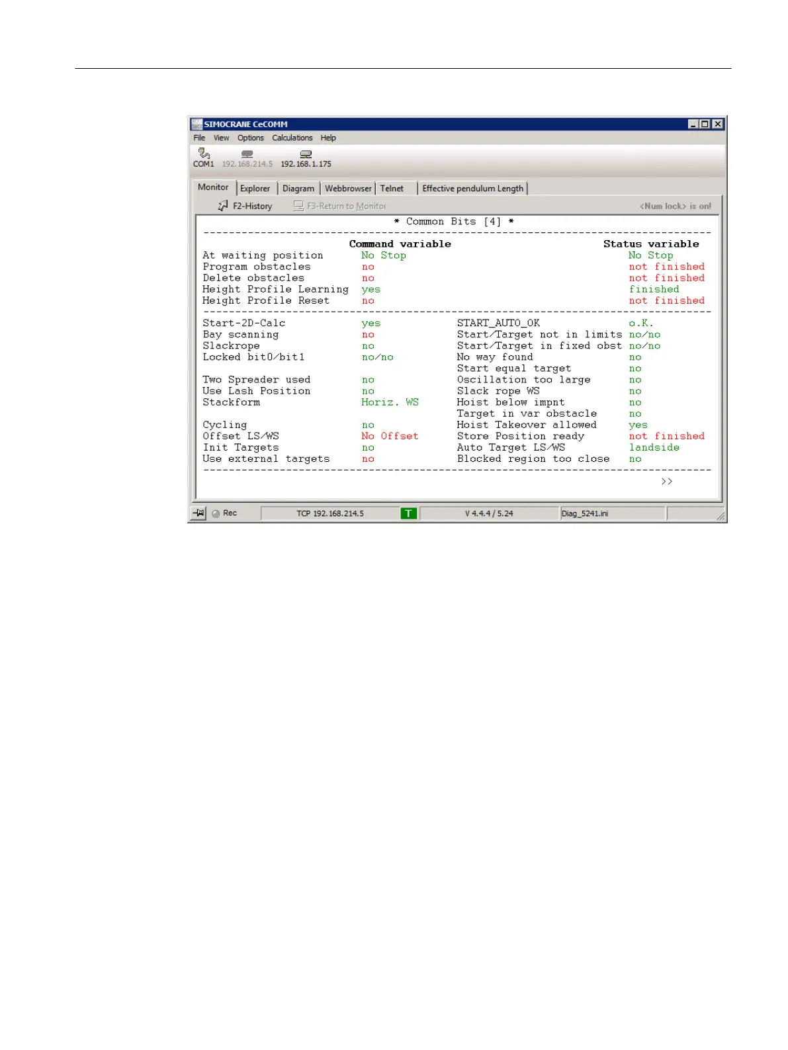This screenshot has height=1050, width=788.
Task: Click the 'Bay scanning' row label
Action: click(241, 334)
